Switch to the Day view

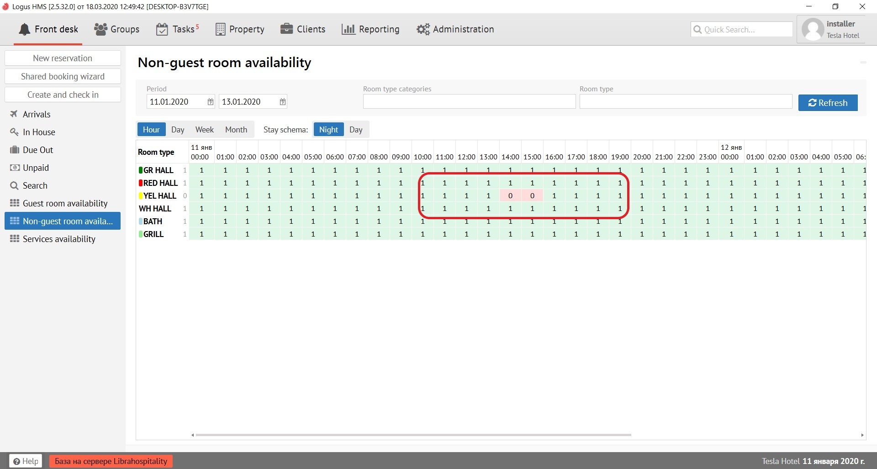[x=178, y=130]
